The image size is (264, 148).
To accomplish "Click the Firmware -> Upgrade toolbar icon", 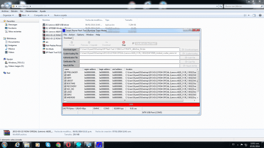I will (89, 44).
